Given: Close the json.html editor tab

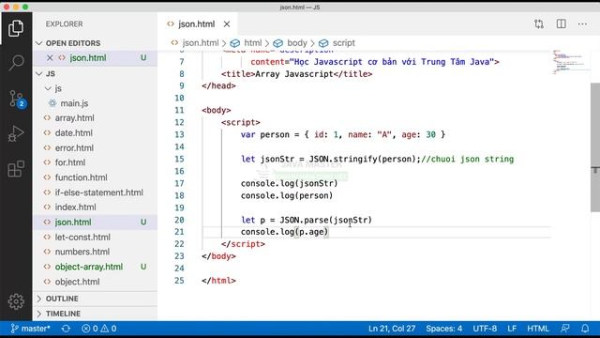Looking at the screenshot, I should click(x=227, y=24).
